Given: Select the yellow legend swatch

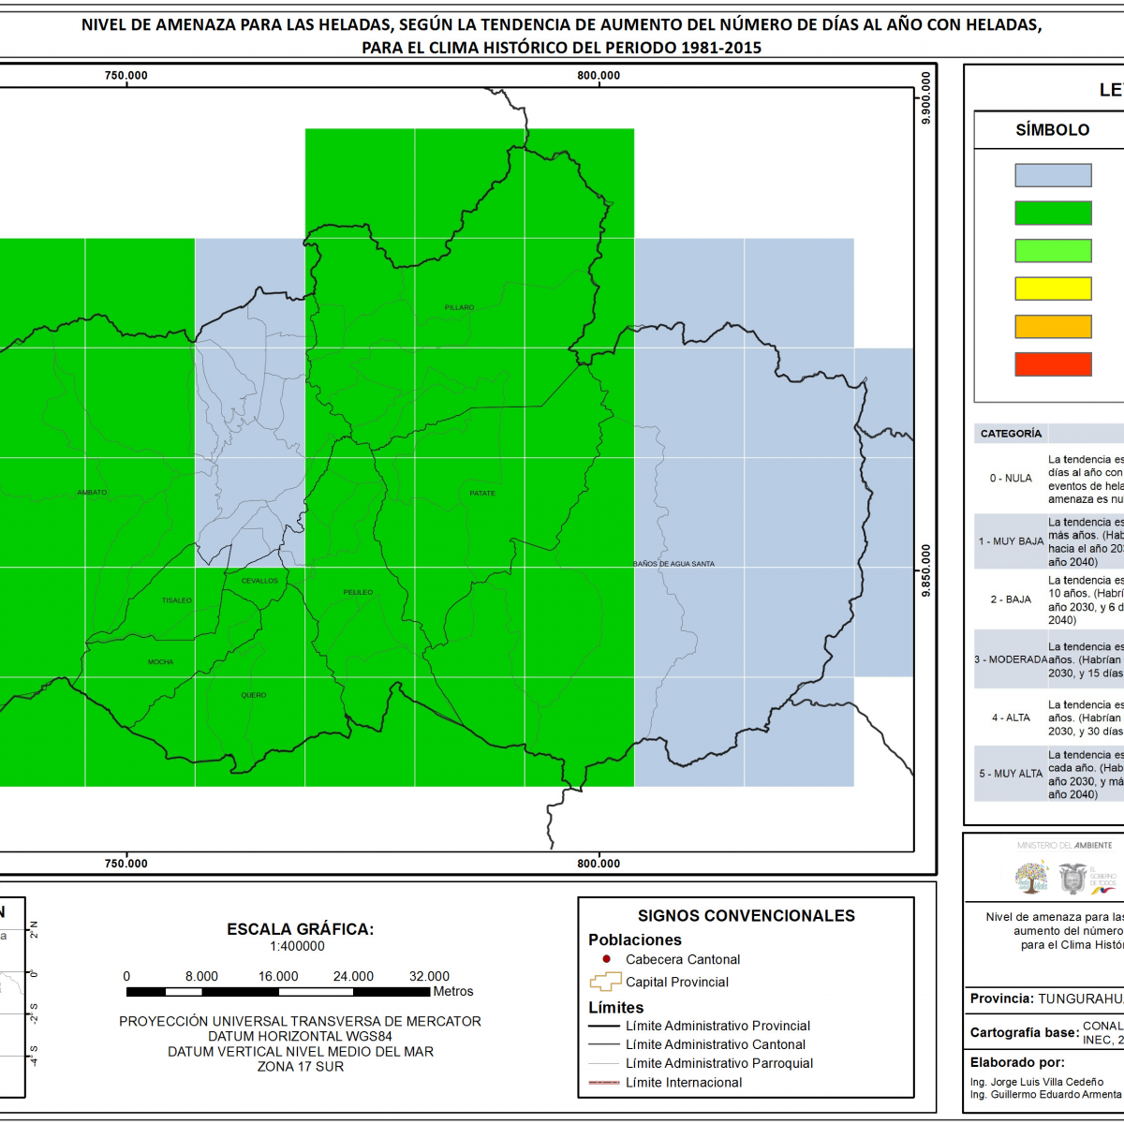Looking at the screenshot, I should point(1053,288).
